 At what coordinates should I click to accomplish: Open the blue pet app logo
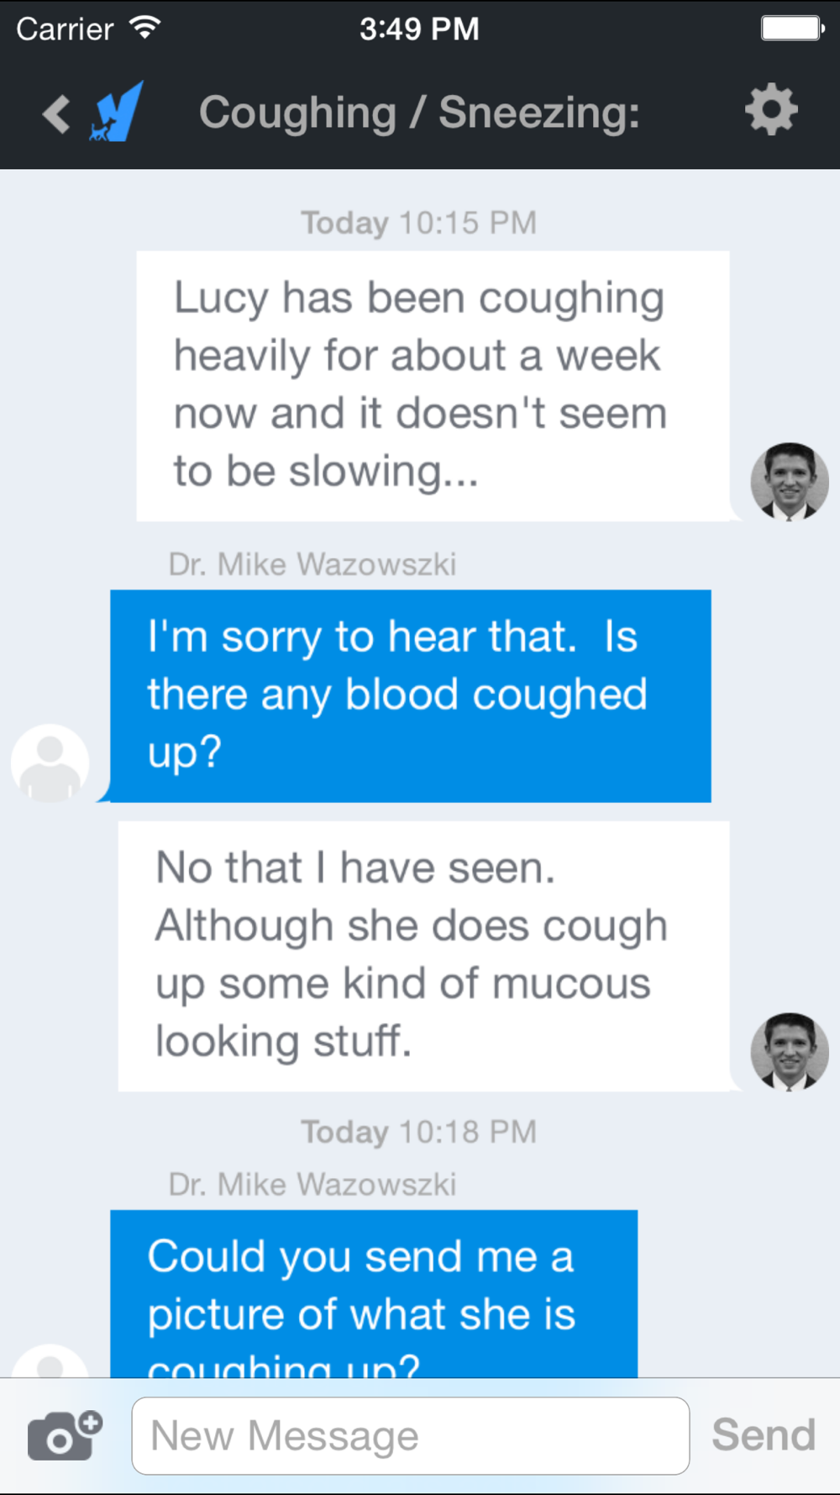pos(117,111)
